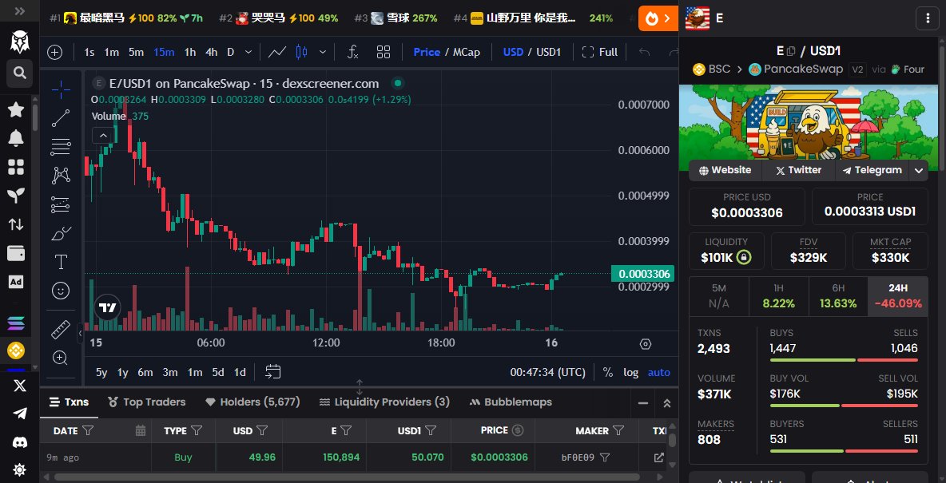Open the TYPE column filter
This screenshot has width=946, height=483.
point(197,430)
